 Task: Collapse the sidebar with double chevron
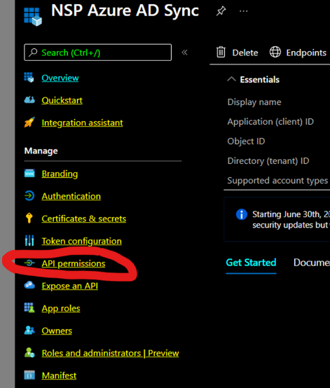pyautogui.click(x=185, y=53)
